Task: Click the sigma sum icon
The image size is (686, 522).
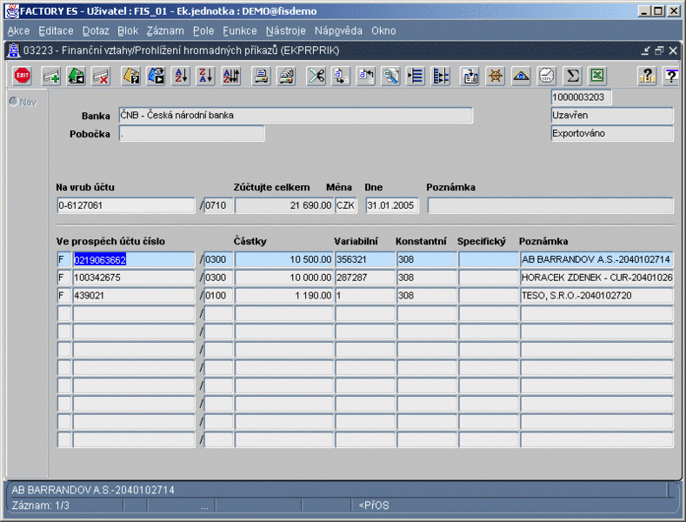Action: pyautogui.click(x=571, y=76)
